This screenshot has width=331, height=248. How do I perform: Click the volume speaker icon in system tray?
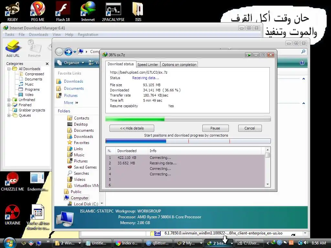click(x=306, y=243)
